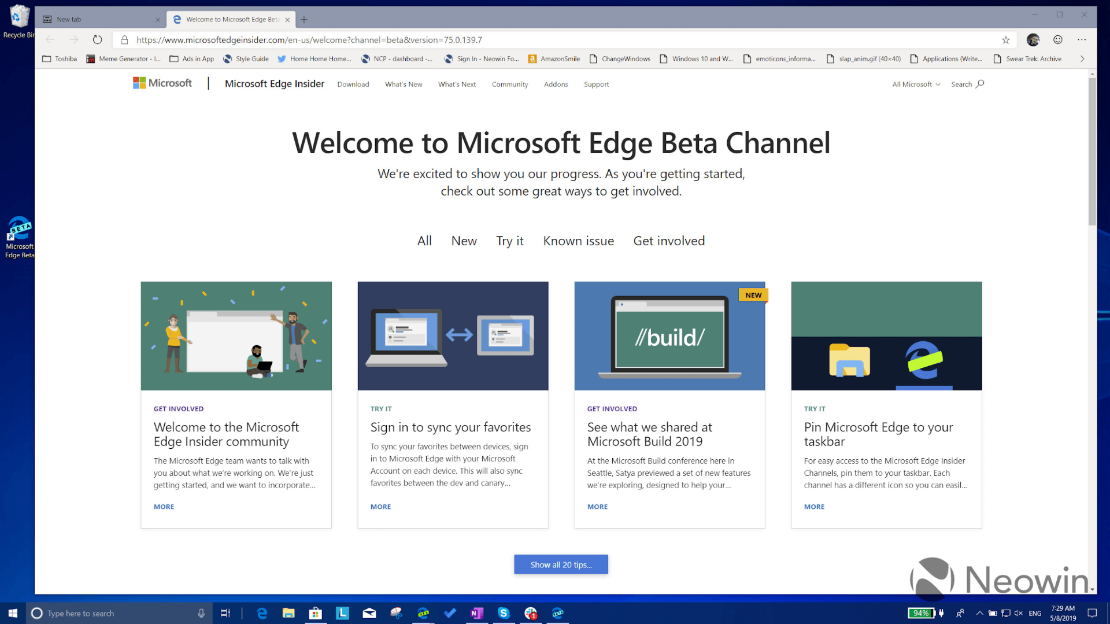Select the New tips filter
Screen dimensions: 1110x624
(464, 241)
